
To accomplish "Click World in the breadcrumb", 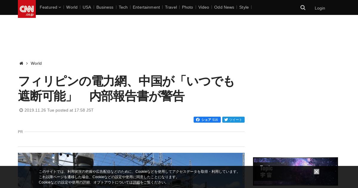I will coord(36,63).
